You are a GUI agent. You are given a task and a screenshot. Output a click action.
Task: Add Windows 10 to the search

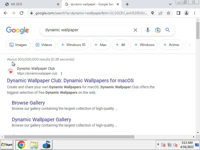tap(73, 45)
